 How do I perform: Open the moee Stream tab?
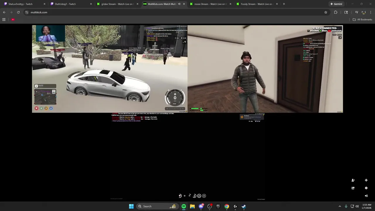[210, 4]
